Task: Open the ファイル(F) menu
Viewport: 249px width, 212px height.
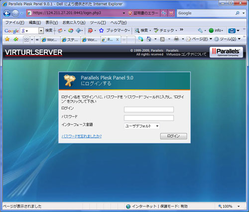Action: pyautogui.click(x=14, y=22)
